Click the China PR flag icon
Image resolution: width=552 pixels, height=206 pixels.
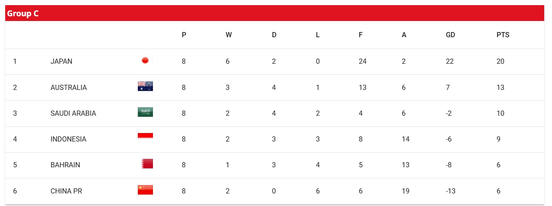145,190
